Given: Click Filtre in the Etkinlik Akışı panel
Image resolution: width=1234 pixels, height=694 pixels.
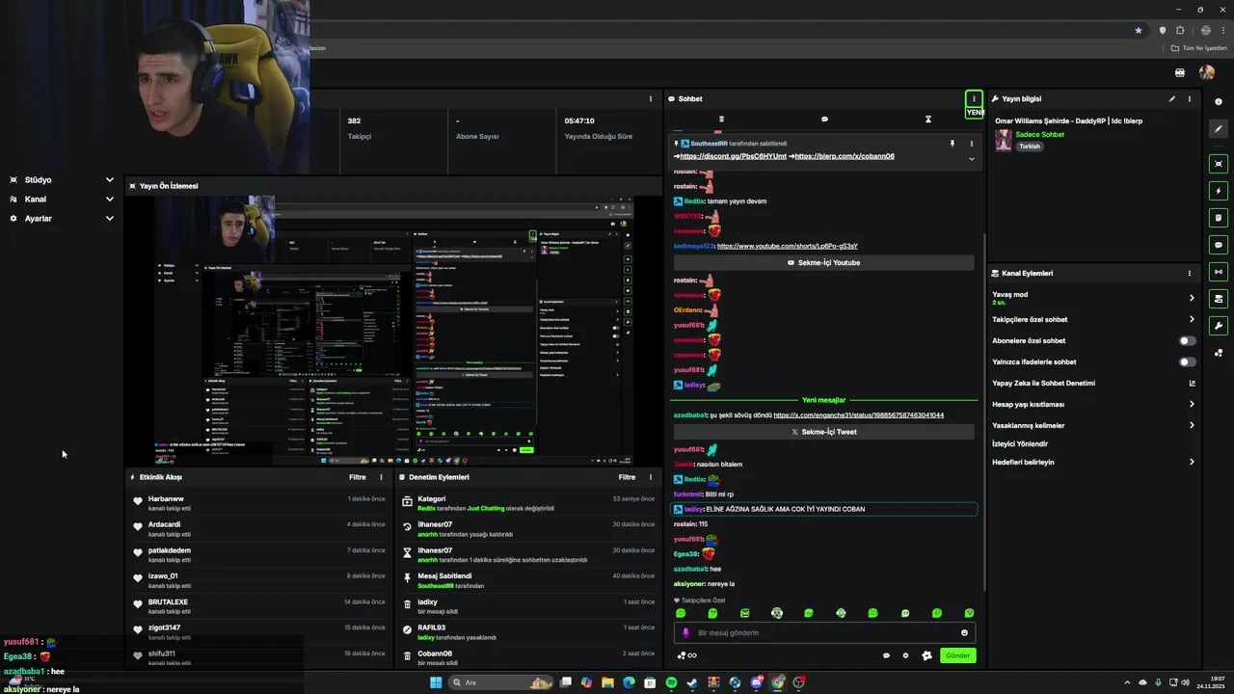Looking at the screenshot, I should pos(358,477).
